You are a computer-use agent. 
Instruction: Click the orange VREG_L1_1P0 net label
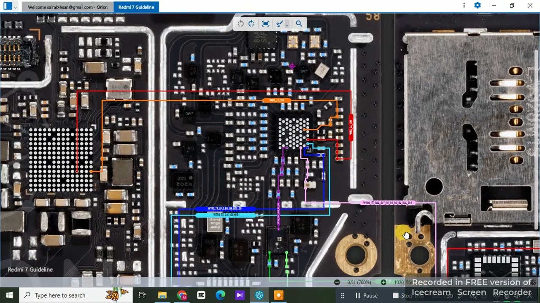pyautogui.click(x=277, y=101)
